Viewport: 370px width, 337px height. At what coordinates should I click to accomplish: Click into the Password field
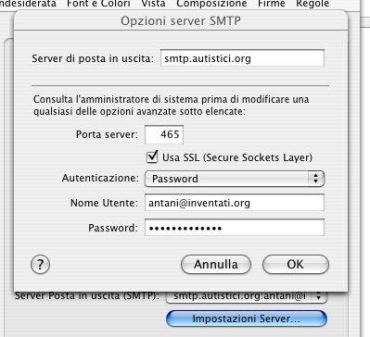click(235, 228)
